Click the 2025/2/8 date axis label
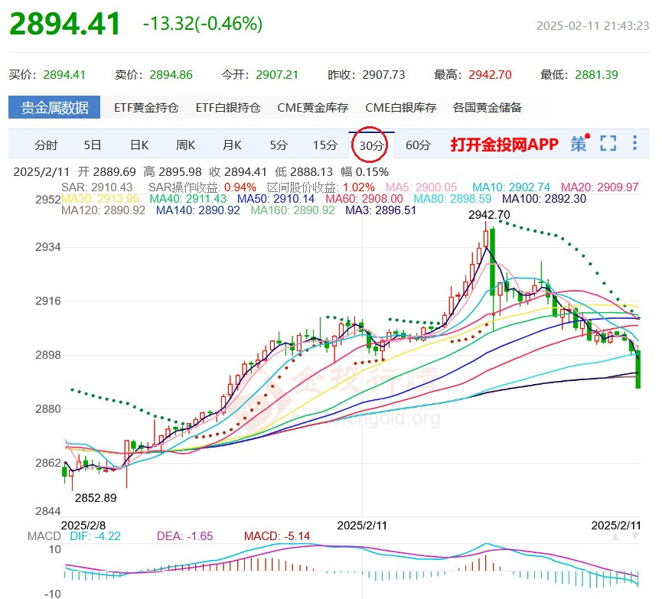The width and height of the screenshot is (662, 599). pyautogui.click(x=83, y=525)
